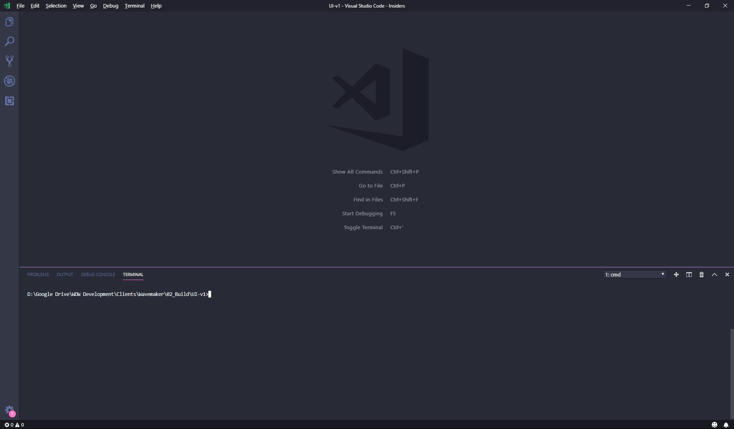
Task: Switch to the PROBLEMS tab
Action: 38,274
